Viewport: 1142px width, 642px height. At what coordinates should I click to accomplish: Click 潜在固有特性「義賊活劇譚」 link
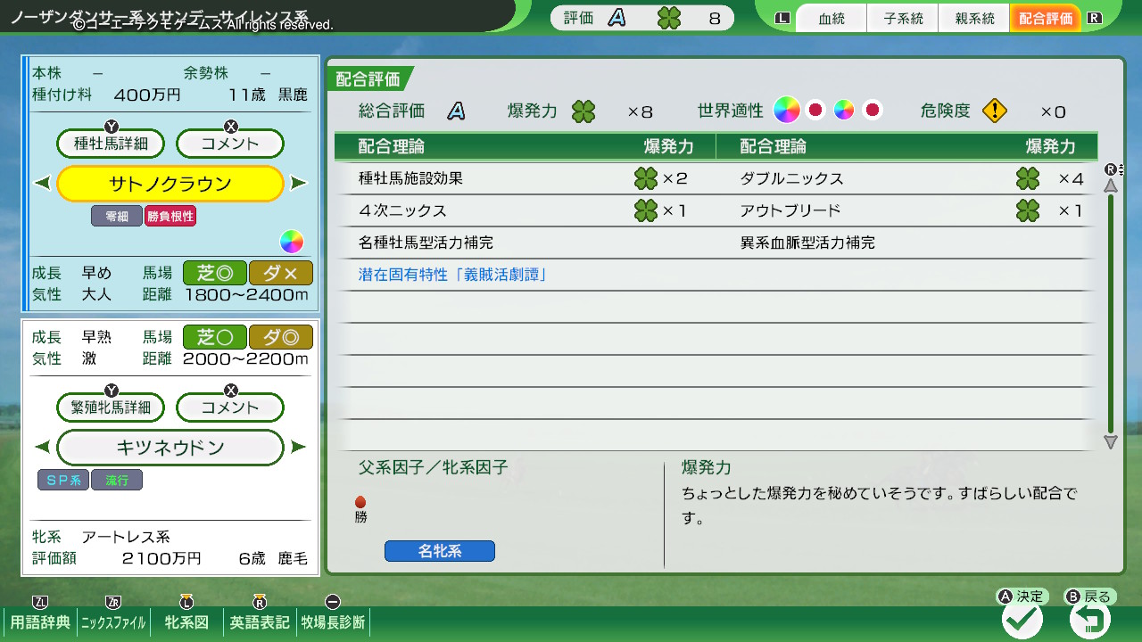pos(453,275)
